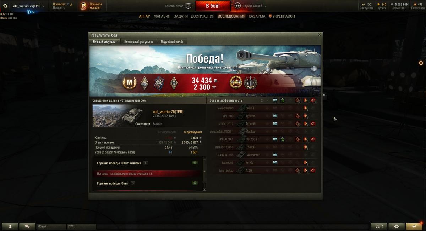Click Продлить premium link
The width and height of the screenshot is (426, 231).
(x=59, y=8)
